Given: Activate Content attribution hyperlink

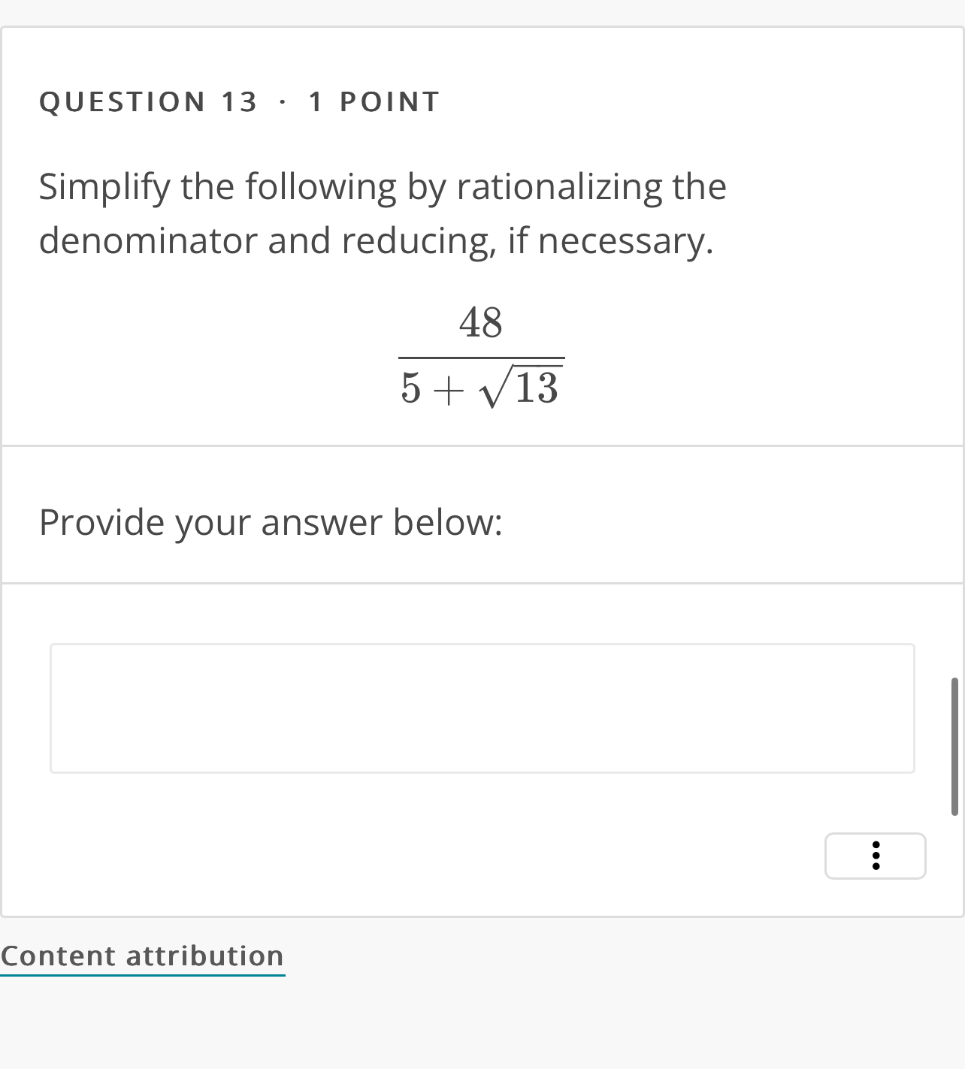Looking at the screenshot, I should (142, 956).
